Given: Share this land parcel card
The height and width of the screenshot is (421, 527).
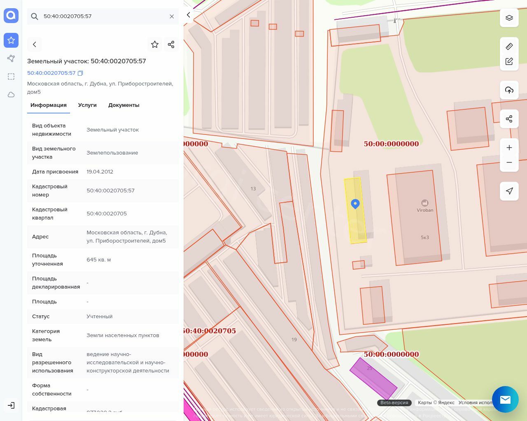Looking at the screenshot, I should coord(171,44).
